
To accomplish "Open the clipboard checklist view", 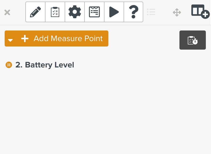I will click(x=55, y=12).
